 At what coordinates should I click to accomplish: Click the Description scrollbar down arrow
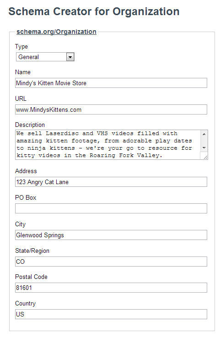pyautogui.click(x=204, y=148)
